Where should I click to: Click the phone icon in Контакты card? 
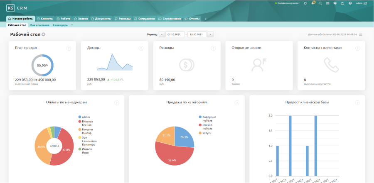click(331, 65)
